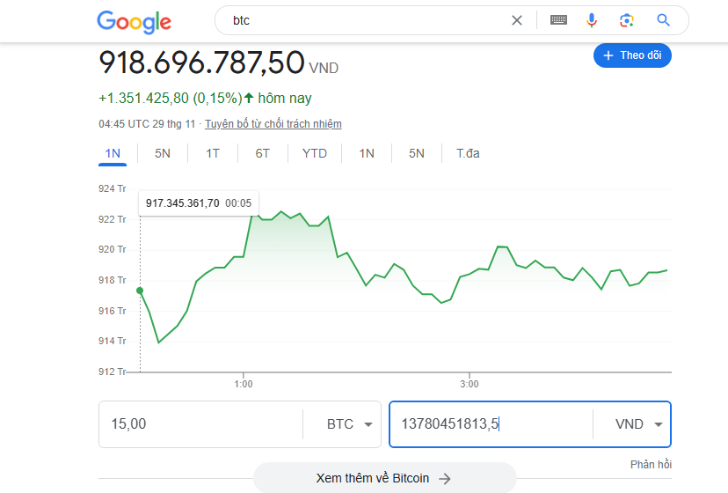Viewport: 728px width, 493px height.
Task: Select the 5N five-day range tab
Action: pyautogui.click(x=163, y=153)
